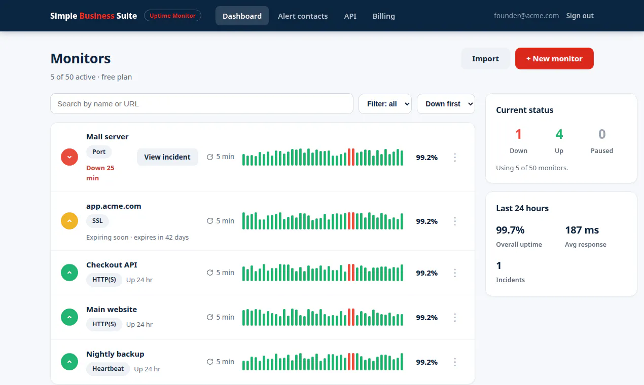Click the HTTP(S) tag on Main website
The height and width of the screenshot is (385, 644).
(104, 324)
